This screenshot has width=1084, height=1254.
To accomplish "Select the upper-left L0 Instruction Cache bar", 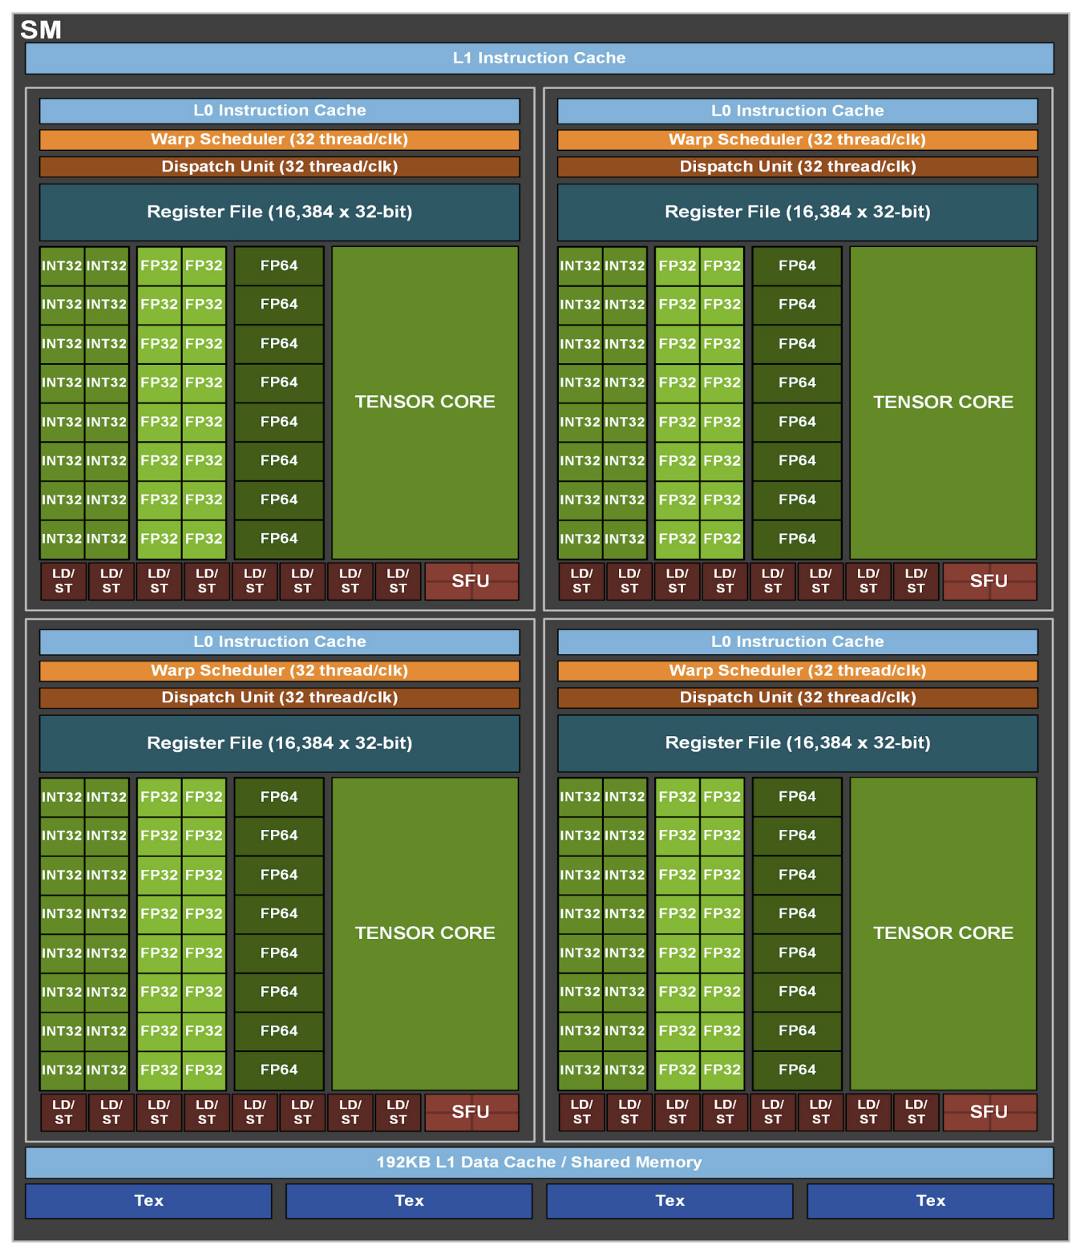I will click(279, 111).
